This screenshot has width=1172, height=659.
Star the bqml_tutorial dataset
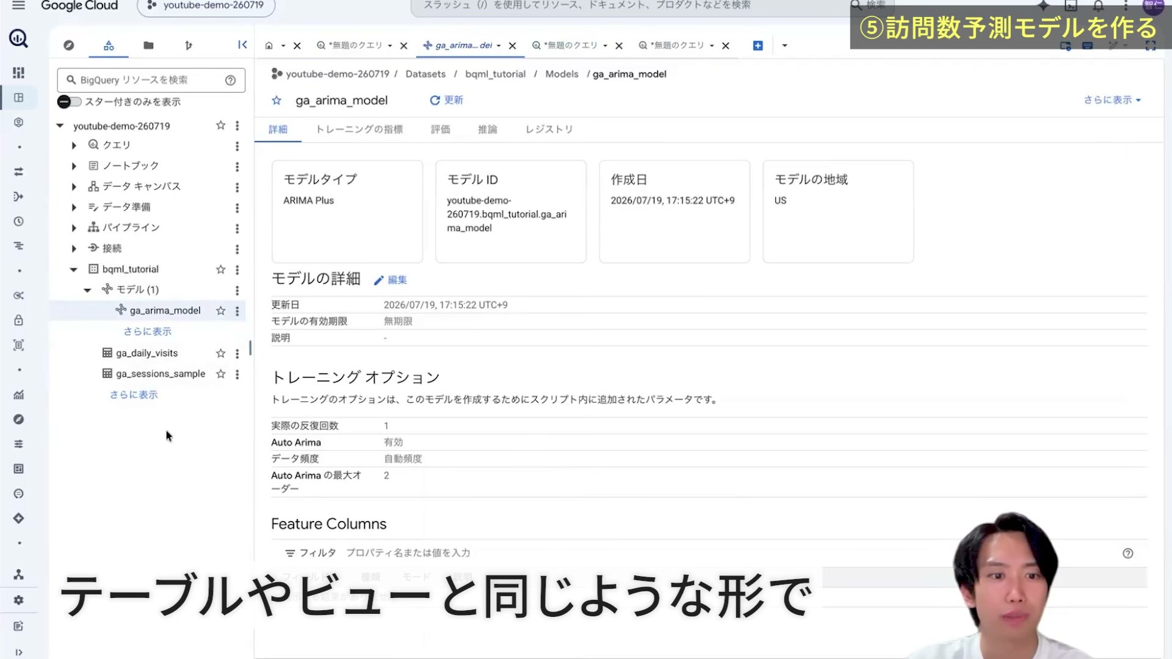(220, 269)
